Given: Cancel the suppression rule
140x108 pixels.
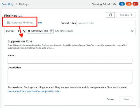Looking at the screenshot, I should [110, 99].
